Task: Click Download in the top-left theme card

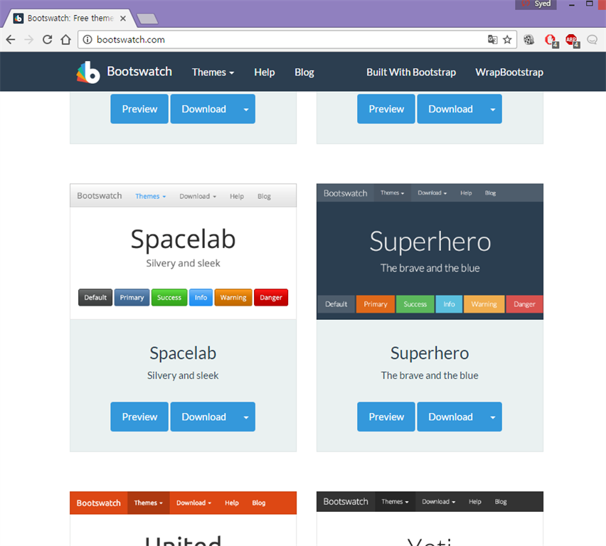Action: [x=203, y=109]
